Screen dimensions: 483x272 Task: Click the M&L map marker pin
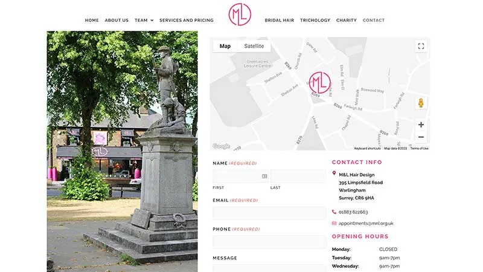[320, 83]
